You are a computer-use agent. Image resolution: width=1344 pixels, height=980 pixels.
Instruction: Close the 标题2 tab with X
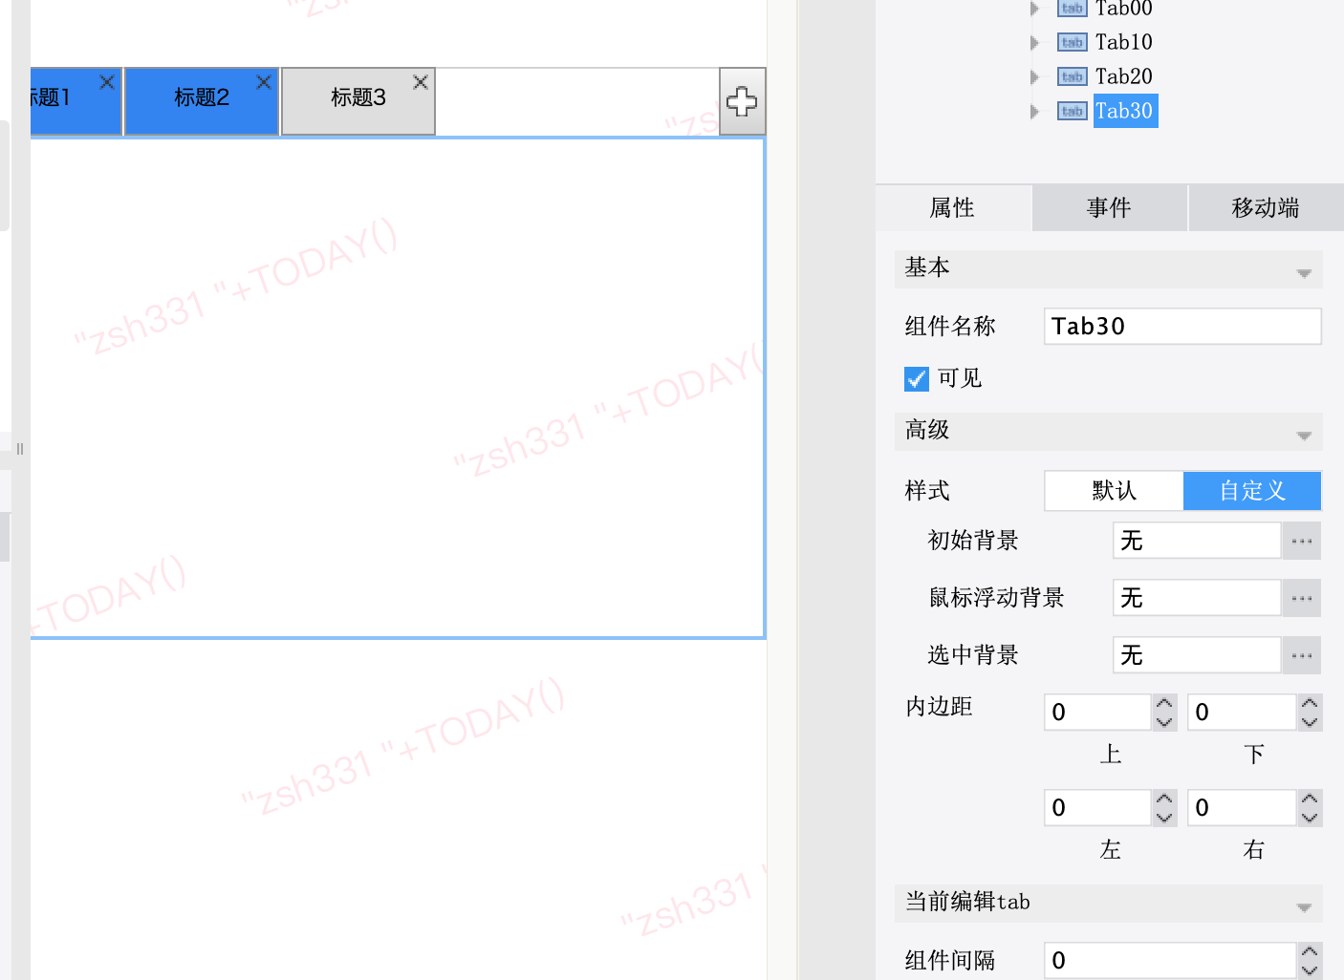click(264, 82)
